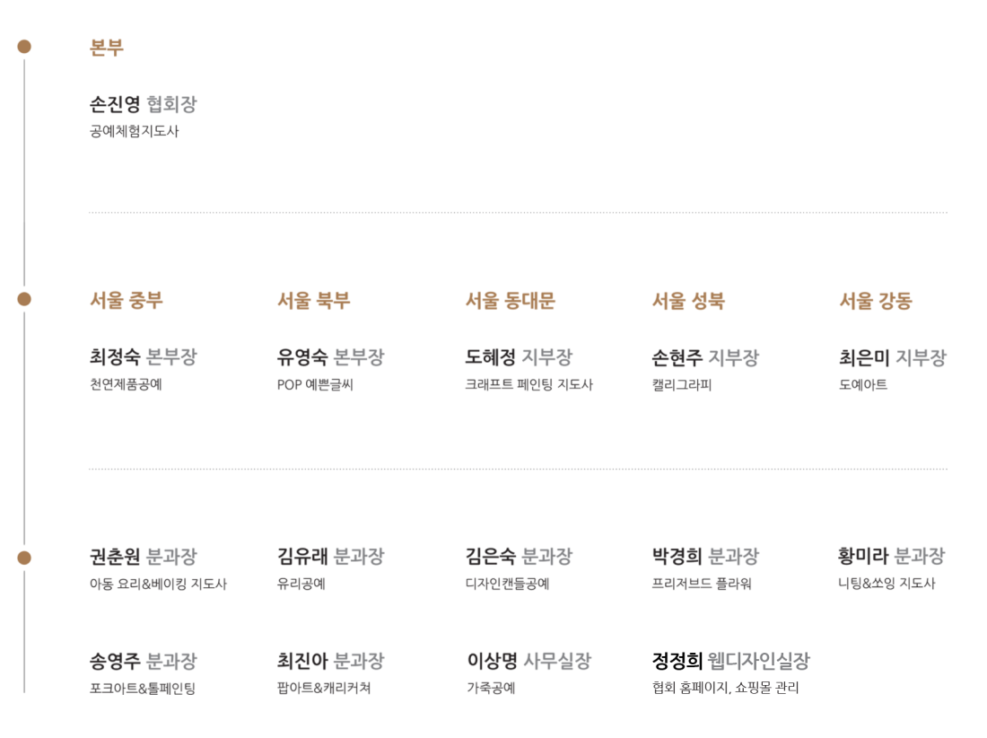The image size is (987, 738).
Task: Select the 서울 북부 heading
Action: click(x=313, y=301)
